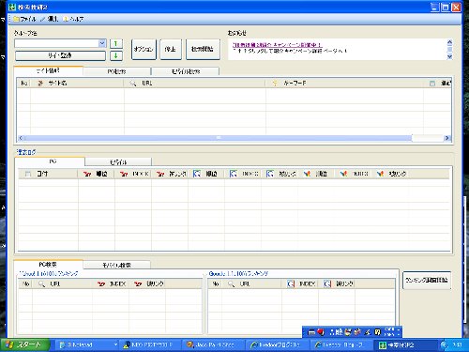This screenshot has width=469, height=352.
Task: Switch to Jasc Paint Shop taskbar item
Action: [214, 345]
